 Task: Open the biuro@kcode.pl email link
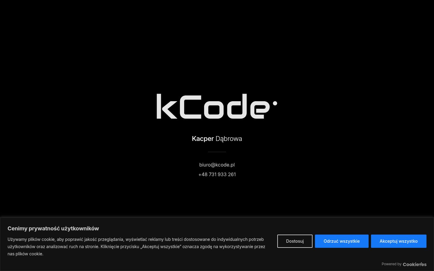pyautogui.click(x=217, y=165)
